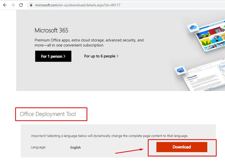Click the OneDrive cloud icon in the banner

click(x=193, y=27)
